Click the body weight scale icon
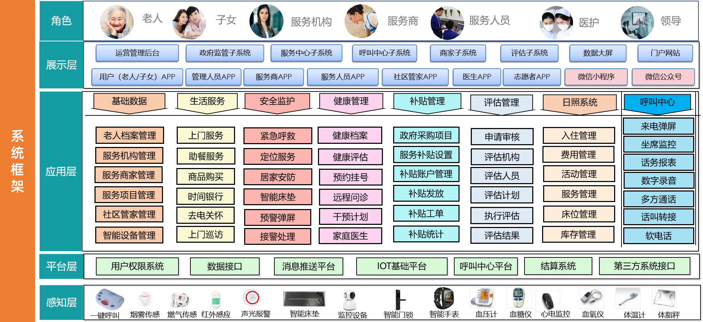Screen dimensions: 703x322 [x=664, y=298]
